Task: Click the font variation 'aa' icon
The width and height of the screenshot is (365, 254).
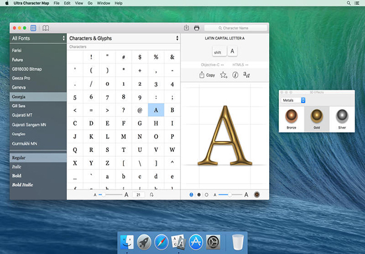Action: coord(246,75)
